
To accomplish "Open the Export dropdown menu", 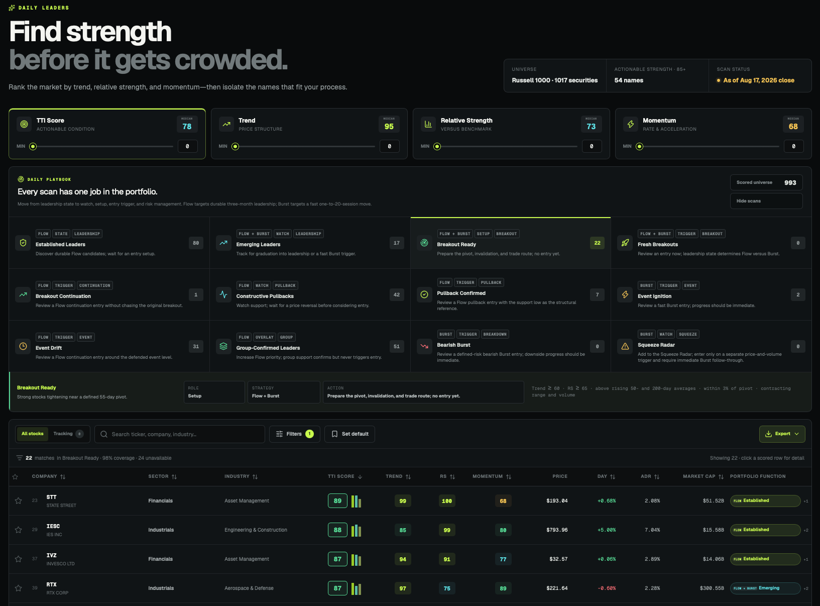I will coord(782,434).
